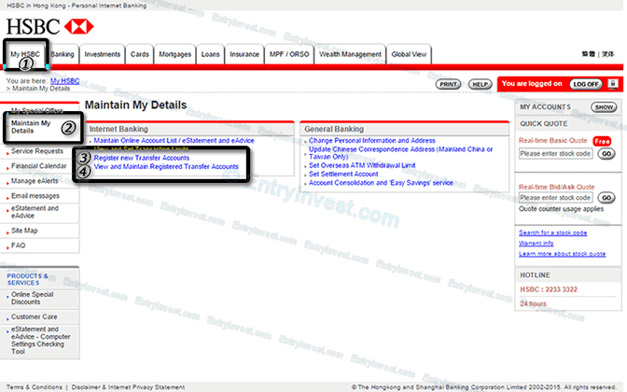Open eStatement Computer Settings Checking Tool

point(40,341)
